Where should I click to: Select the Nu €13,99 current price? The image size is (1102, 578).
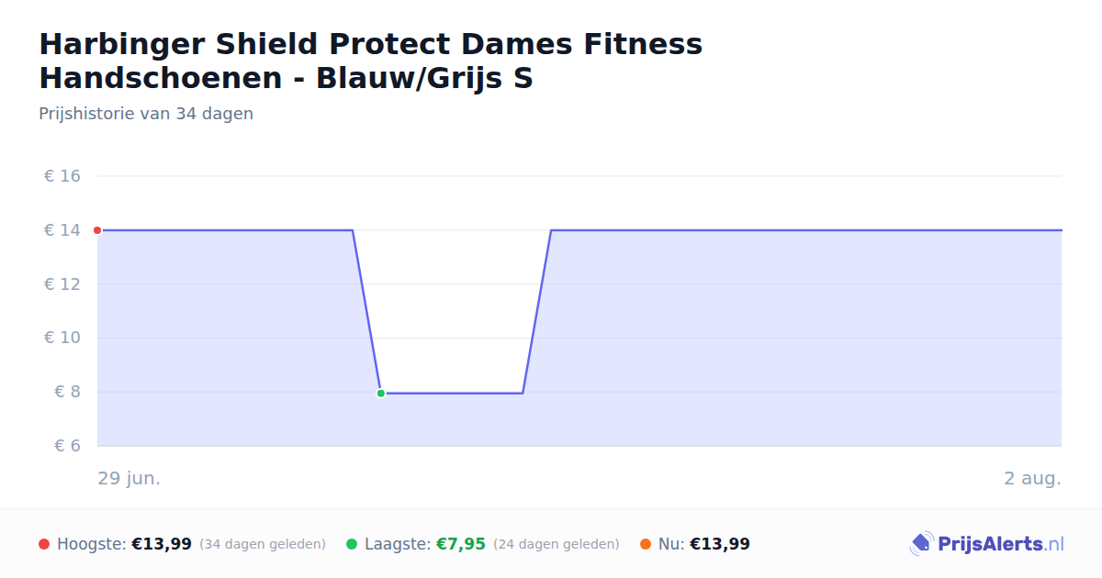pyautogui.click(x=720, y=544)
